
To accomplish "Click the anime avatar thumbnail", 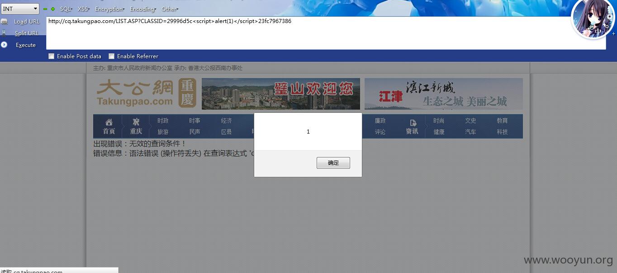I will click(593, 19).
